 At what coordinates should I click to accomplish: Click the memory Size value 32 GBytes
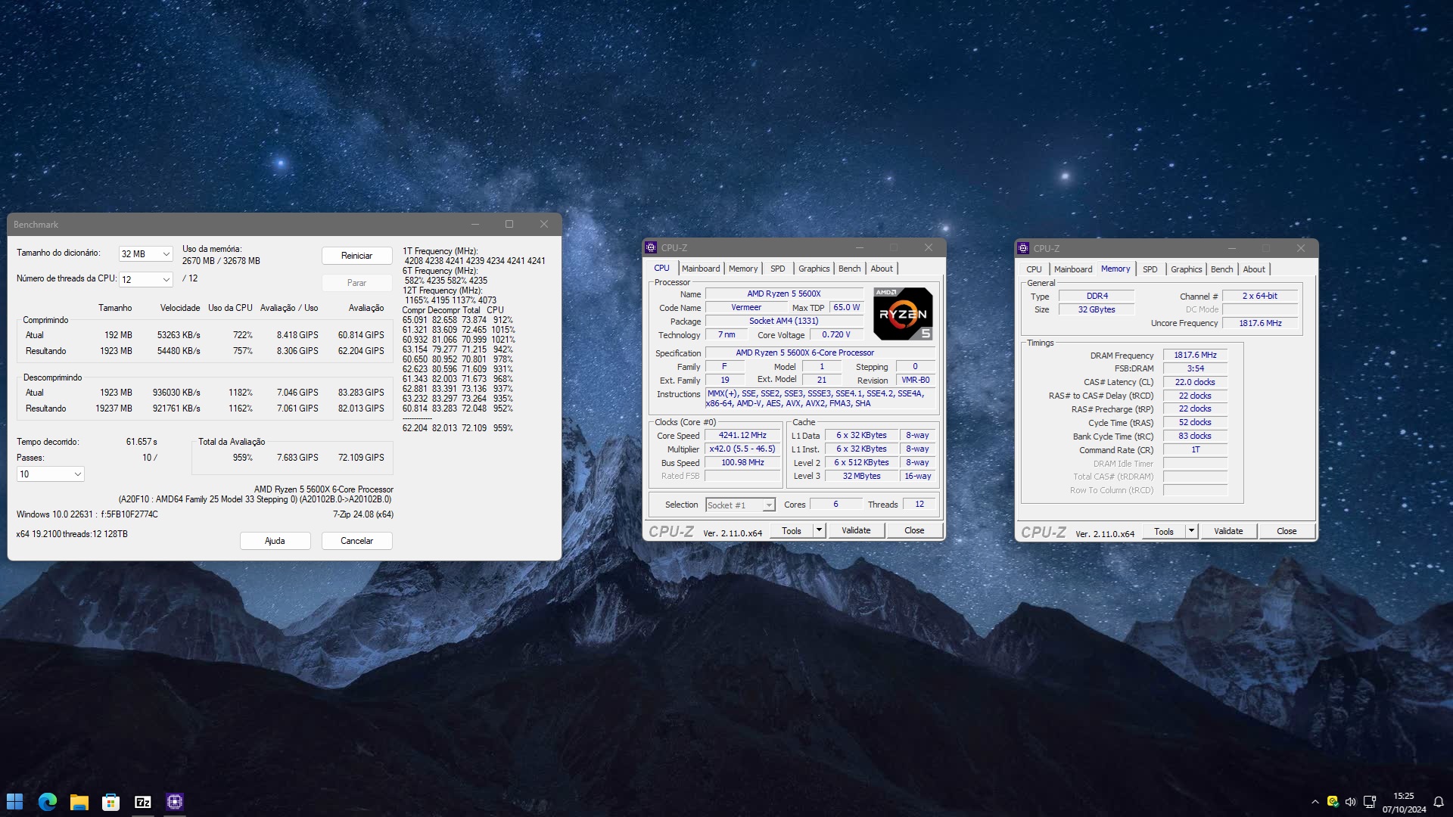coord(1097,309)
